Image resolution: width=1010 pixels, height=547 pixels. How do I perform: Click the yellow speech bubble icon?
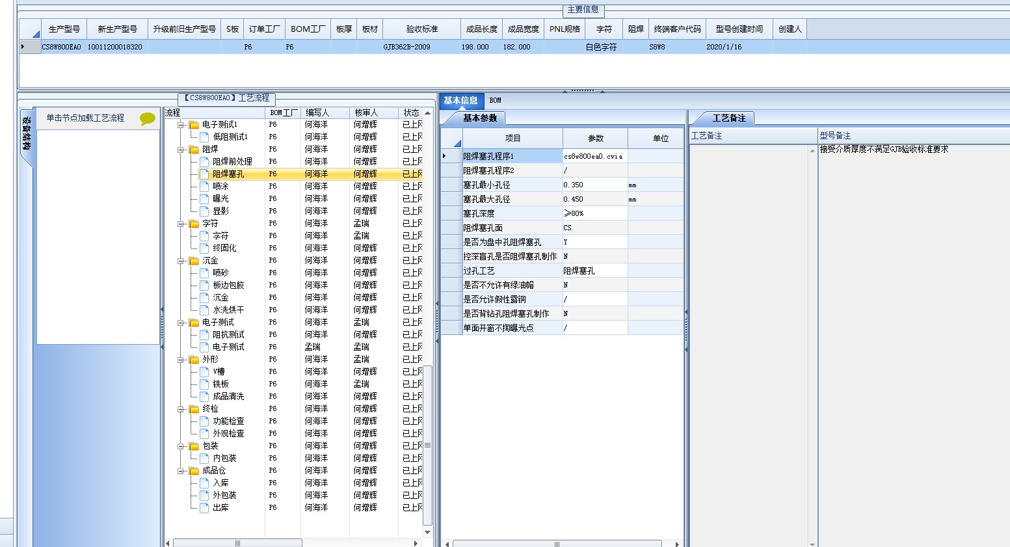click(148, 118)
